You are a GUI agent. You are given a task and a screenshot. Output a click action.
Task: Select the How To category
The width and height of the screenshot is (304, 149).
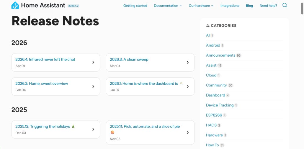click(x=213, y=145)
